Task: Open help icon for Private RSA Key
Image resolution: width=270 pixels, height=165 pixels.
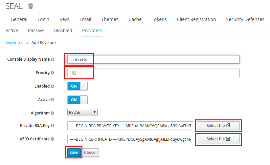Action: [52, 126]
